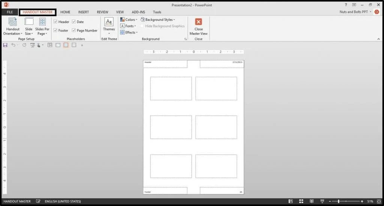Click the second layout icon in quick access toolbar
Screen dimensions: 384x206
[x=58, y=45]
